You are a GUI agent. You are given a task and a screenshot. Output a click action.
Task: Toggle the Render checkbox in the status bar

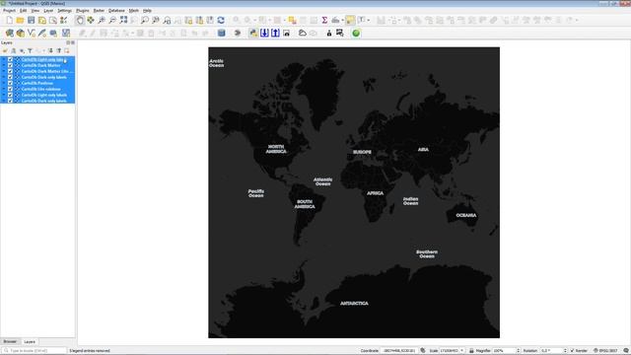tap(572, 351)
